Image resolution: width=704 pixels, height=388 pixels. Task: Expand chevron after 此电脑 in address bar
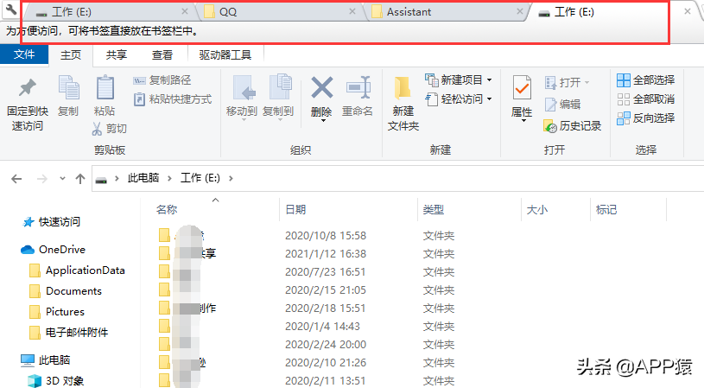[169, 178]
